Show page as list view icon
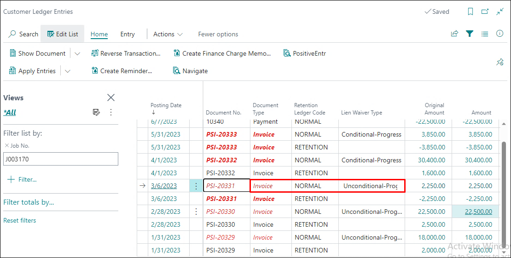511x258 pixels. [485, 34]
